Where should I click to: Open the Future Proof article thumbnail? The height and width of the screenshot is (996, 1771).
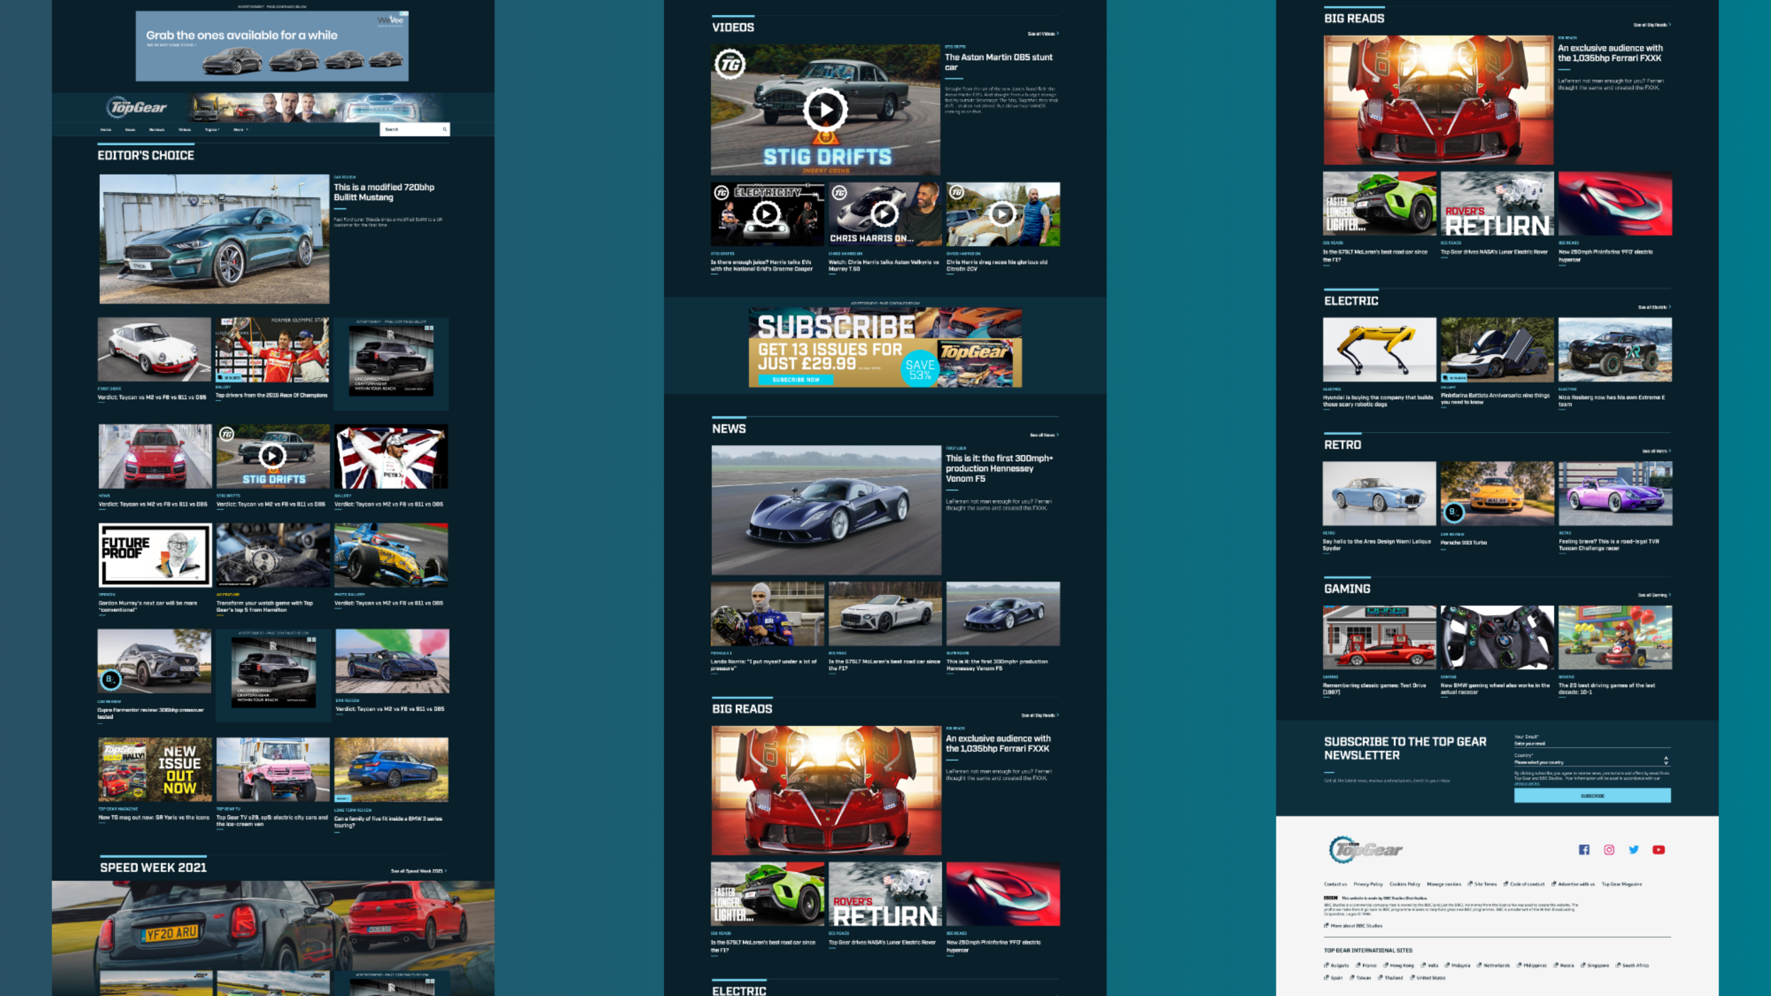pos(155,555)
